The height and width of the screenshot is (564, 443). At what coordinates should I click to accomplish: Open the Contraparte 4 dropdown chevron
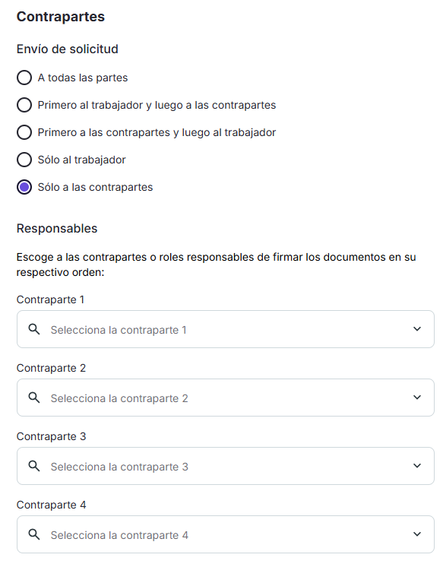(x=417, y=534)
